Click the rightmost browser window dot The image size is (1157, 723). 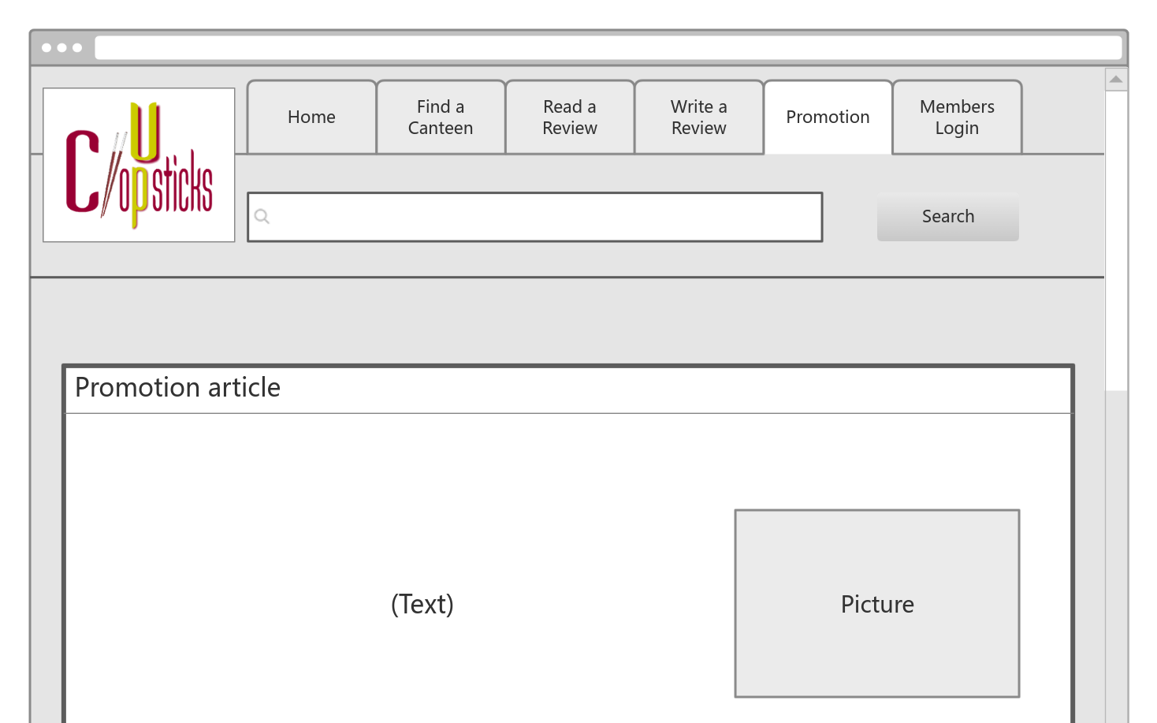[x=77, y=48]
